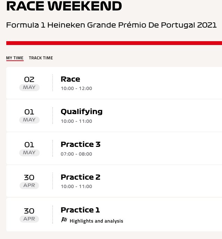Select the Practice 2 session title

pos(81,177)
